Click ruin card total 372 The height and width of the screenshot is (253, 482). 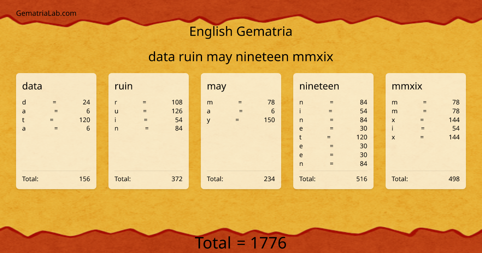pos(177,179)
